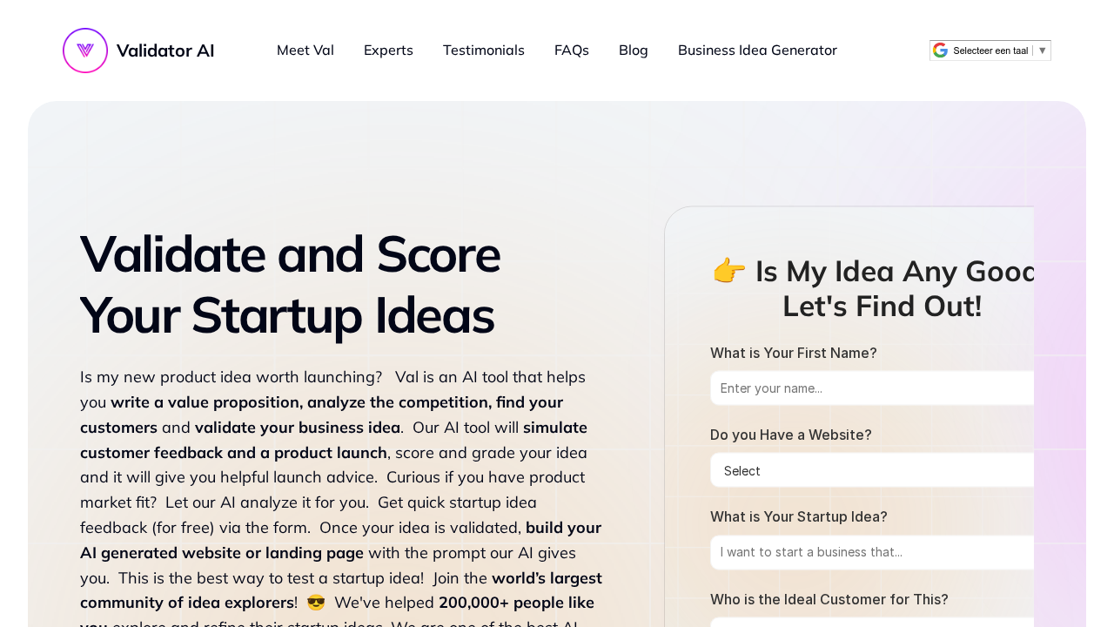Viewport: 1114px width, 627px height.
Task: Click the 'What is Your First Name?' label
Action: (x=794, y=353)
